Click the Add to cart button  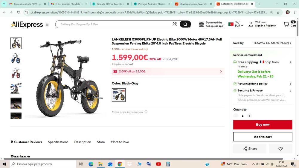[263, 137]
